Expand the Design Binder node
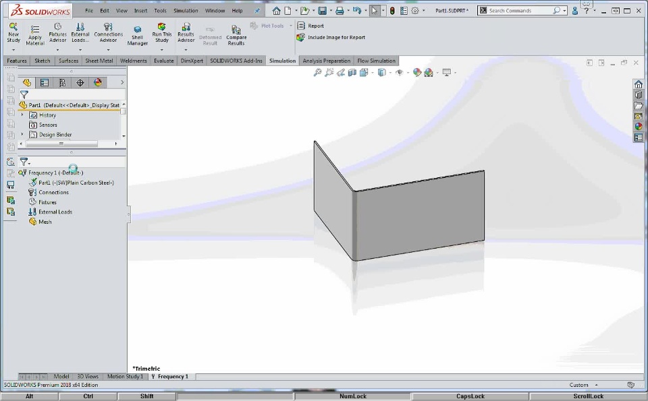The width and height of the screenshot is (648, 401). point(22,135)
